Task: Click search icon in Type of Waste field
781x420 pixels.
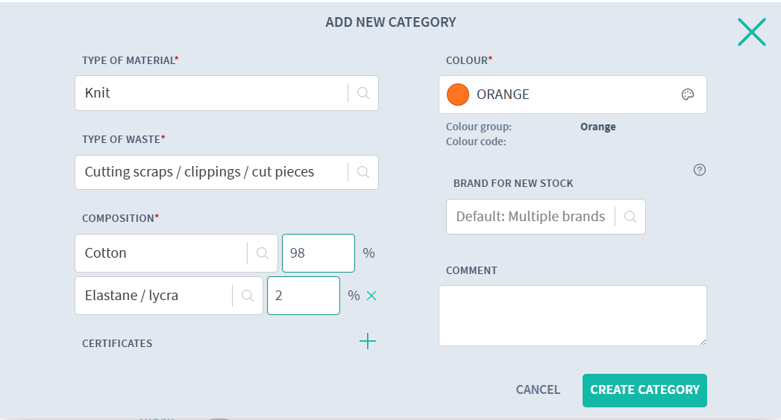Action: click(363, 172)
